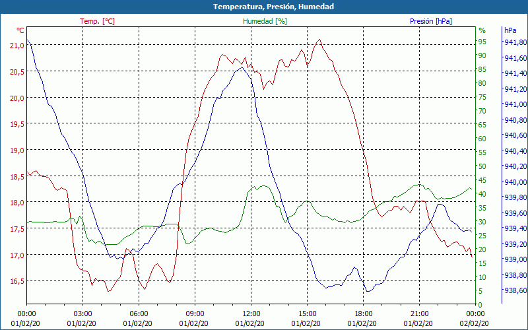Click the 19,5 temperature axis value
Image resolution: width=528 pixels, height=330 pixels.
point(17,124)
